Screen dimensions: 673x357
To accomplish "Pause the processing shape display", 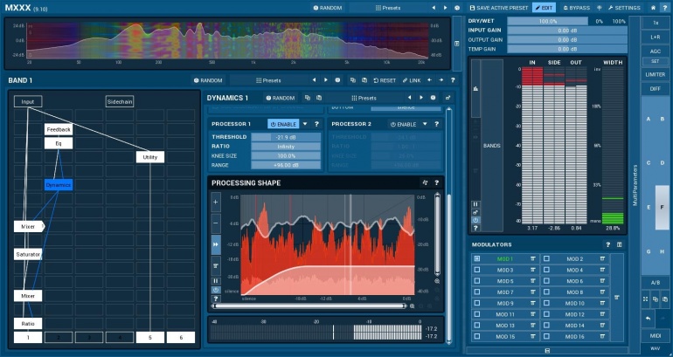I will tap(216, 279).
